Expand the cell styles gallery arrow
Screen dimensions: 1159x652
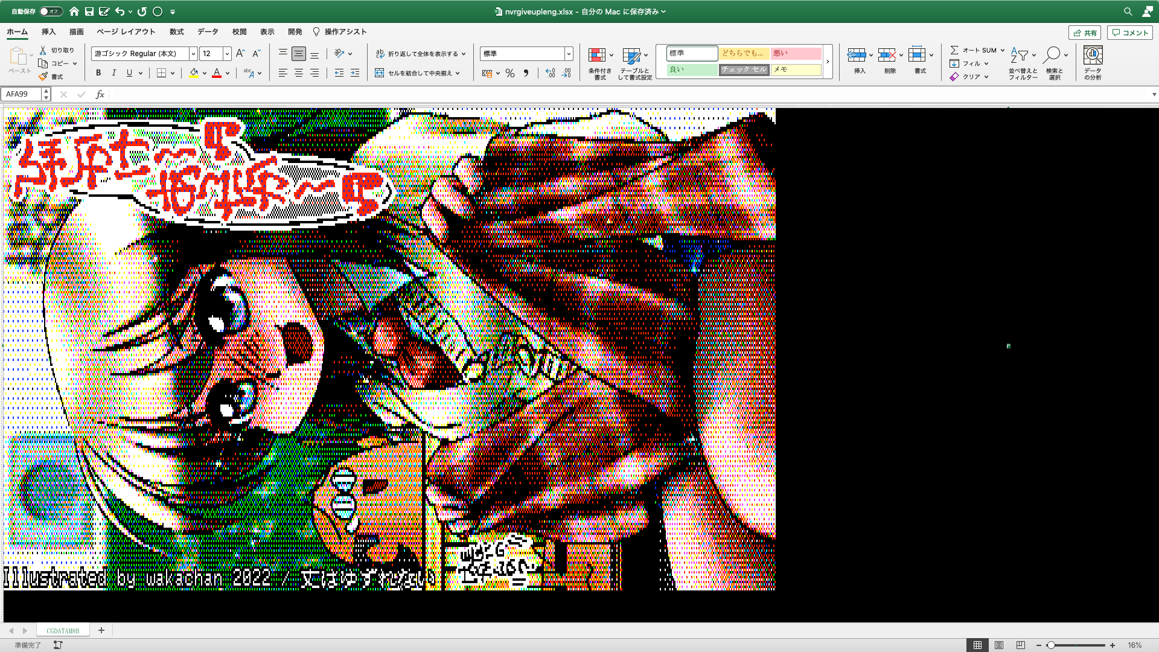pos(828,62)
